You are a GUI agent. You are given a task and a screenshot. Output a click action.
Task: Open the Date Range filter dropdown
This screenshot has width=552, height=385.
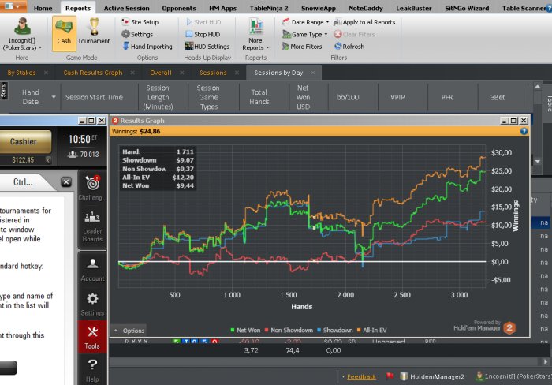pos(306,22)
